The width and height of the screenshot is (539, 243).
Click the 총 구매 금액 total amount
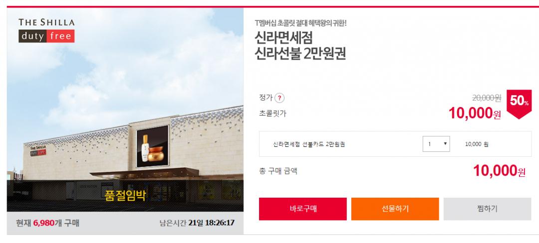point(499,170)
